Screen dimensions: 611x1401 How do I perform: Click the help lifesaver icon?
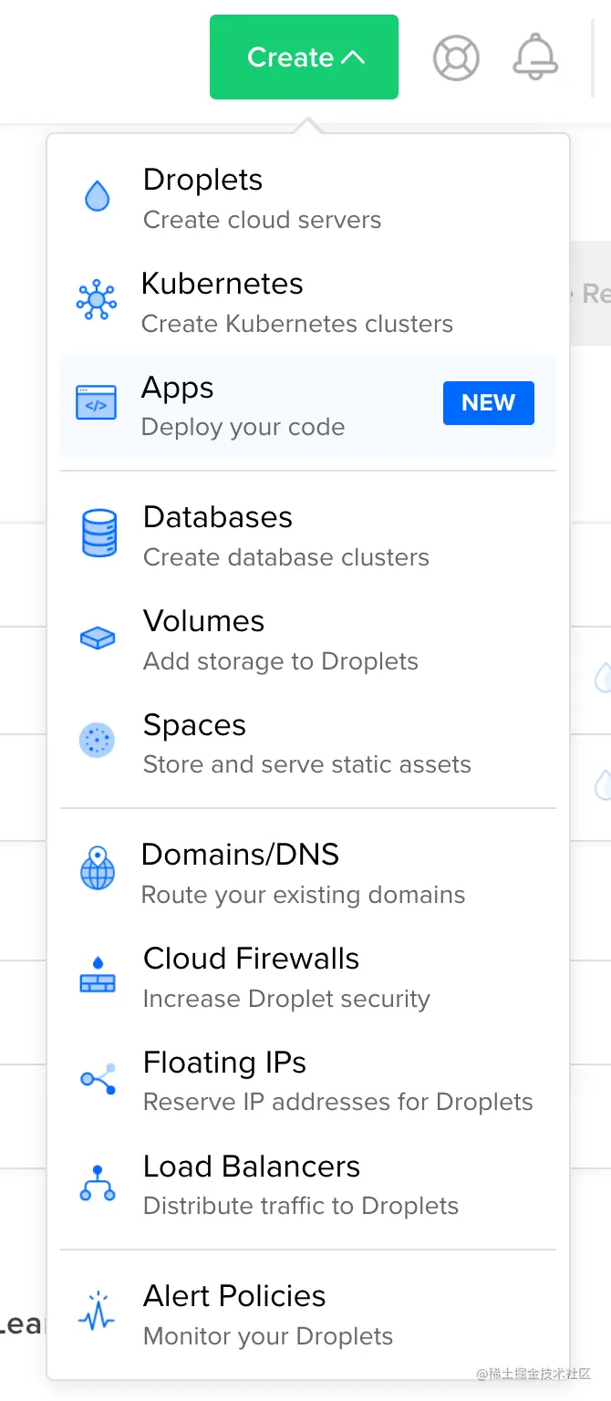(x=456, y=57)
